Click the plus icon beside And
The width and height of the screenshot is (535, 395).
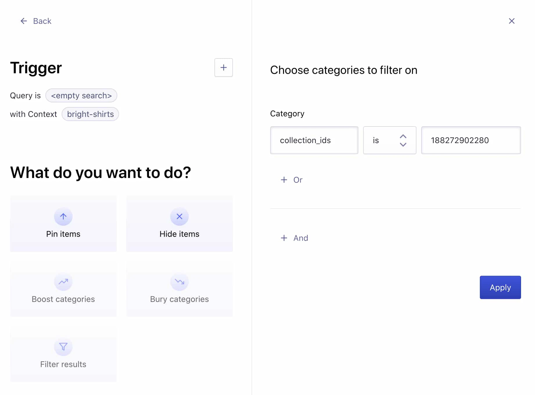click(x=284, y=238)
